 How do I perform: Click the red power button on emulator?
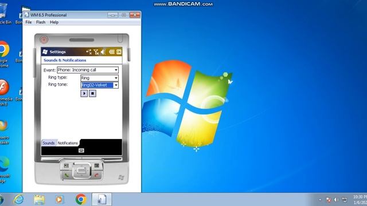(44, 39)
